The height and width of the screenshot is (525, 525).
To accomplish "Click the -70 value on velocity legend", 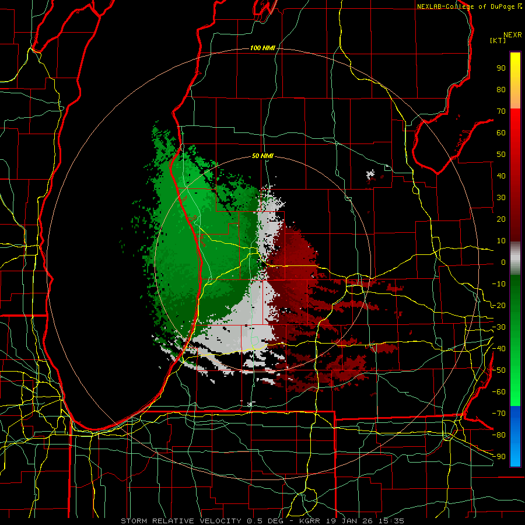I will [499, 414].
